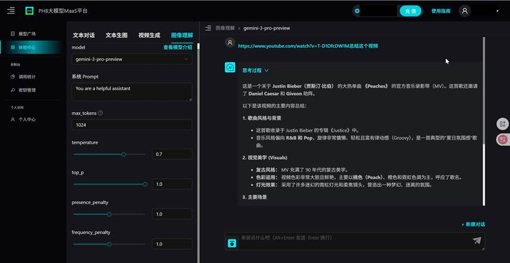Viewport: 510px width, 263px height.
Task: Click the presence_penalty value field
Action: click(172, 214)
